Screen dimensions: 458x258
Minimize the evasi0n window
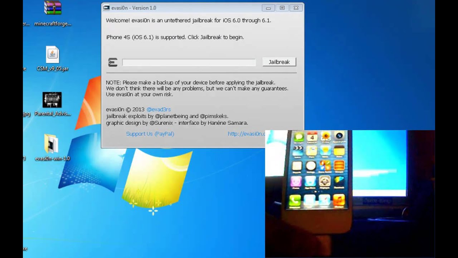[268, 8]
